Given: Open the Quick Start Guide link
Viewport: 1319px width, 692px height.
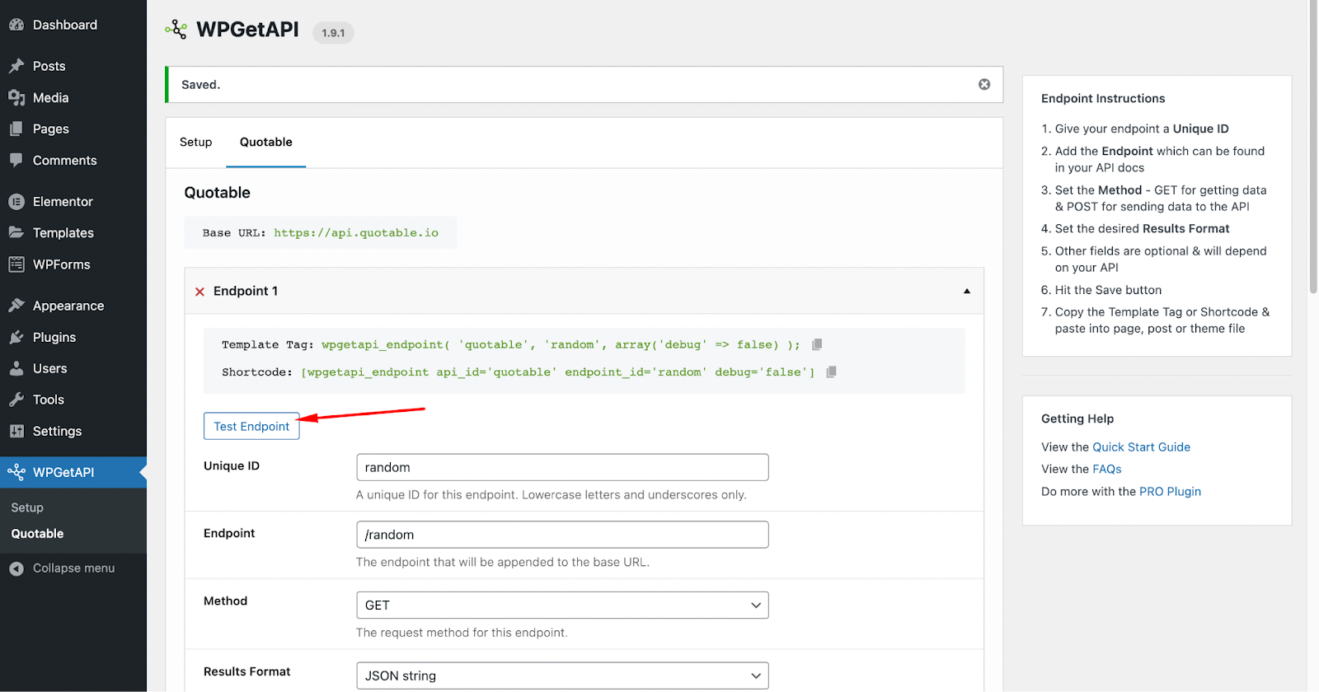Looking at the screenshot, I should click(1141, 447).
